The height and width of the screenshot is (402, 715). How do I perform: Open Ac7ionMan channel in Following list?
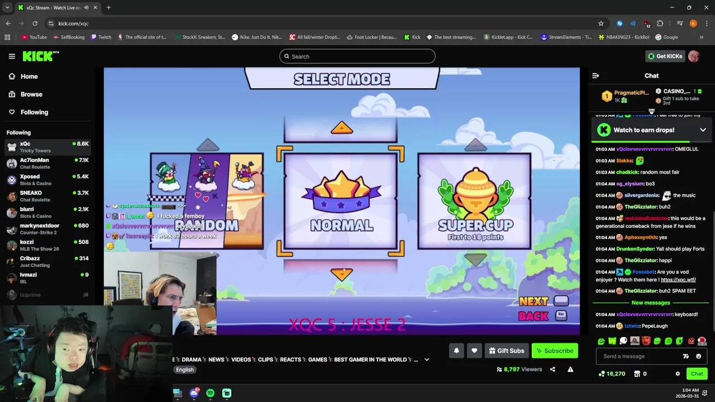point(47,164)
